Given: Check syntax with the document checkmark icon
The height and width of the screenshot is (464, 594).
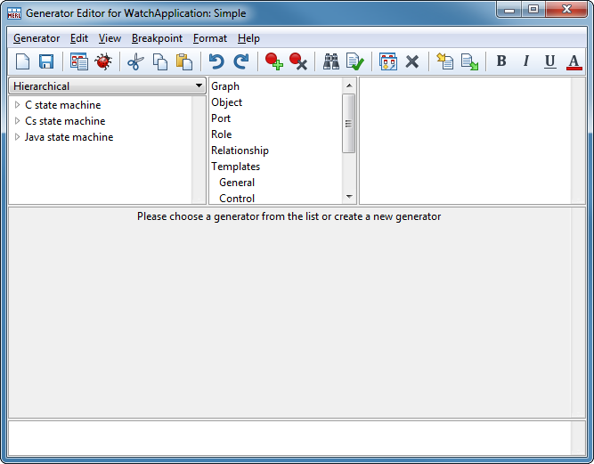Looking at the screenshot, I should 355,61.
